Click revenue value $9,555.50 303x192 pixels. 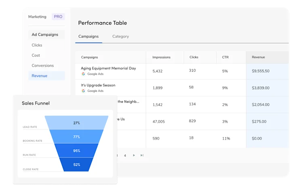point(261,71)
